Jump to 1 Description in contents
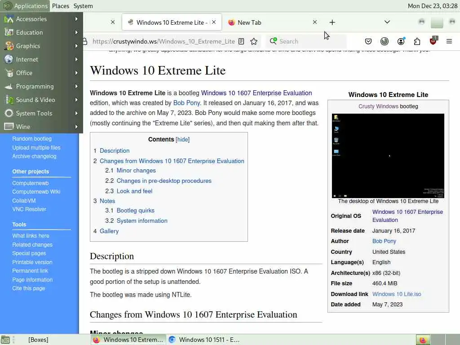The width and height of the screenshot is (460, 345). click(115, 151)
